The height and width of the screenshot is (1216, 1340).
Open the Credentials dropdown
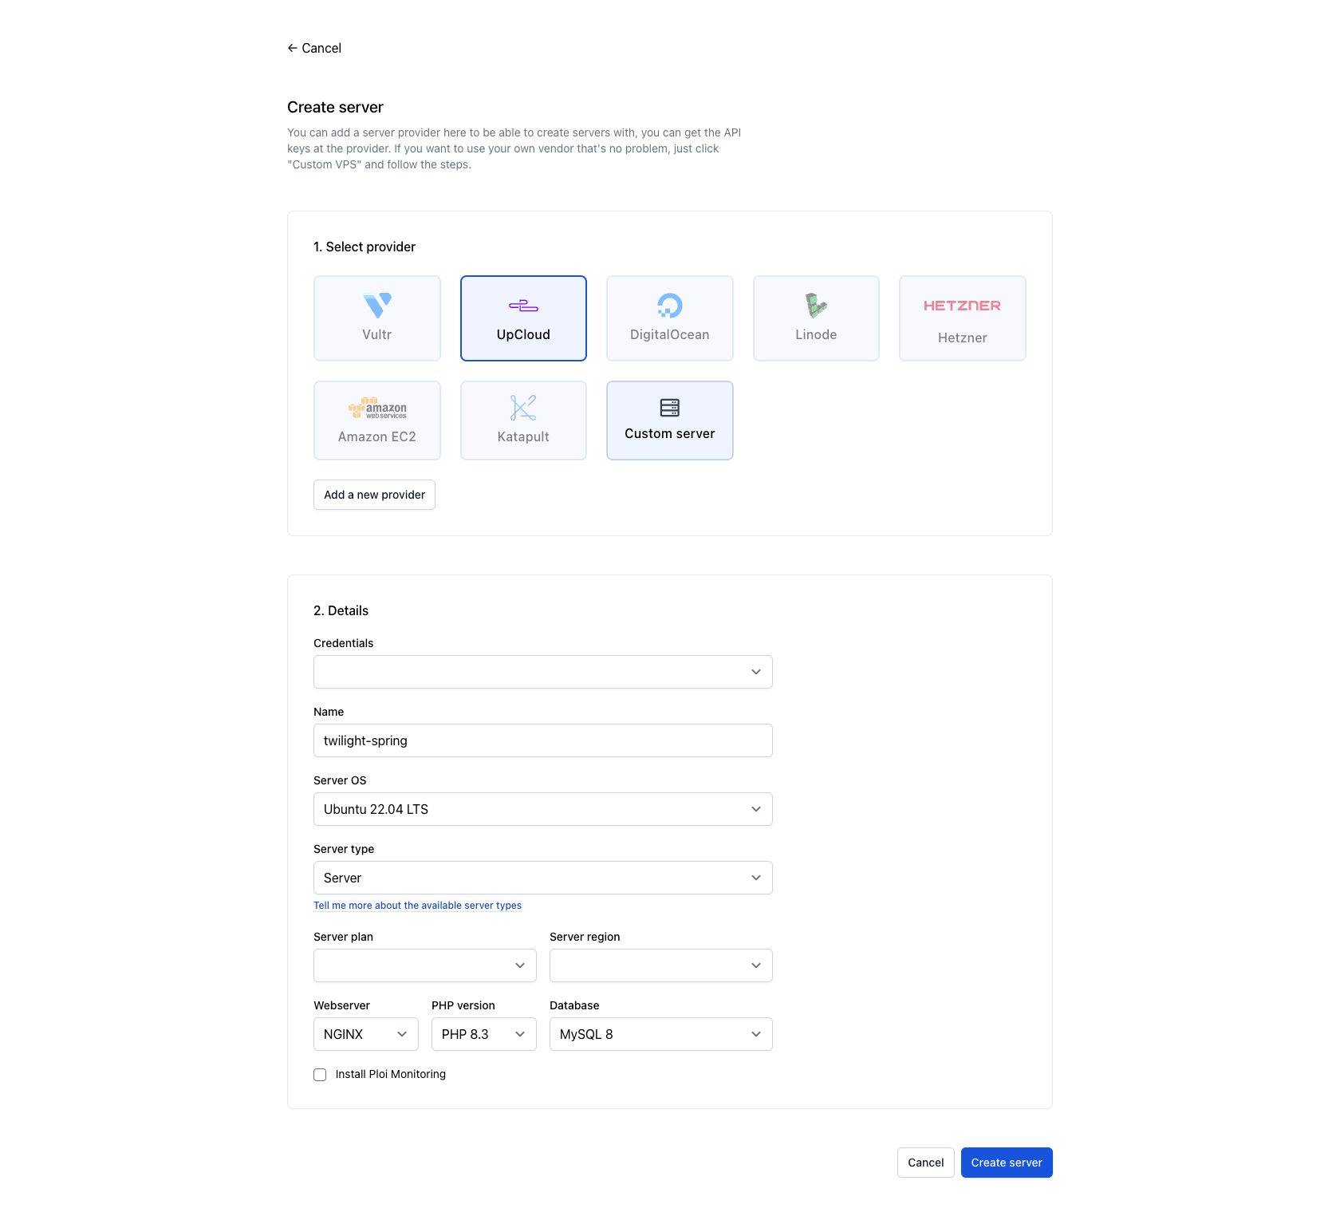[542, 671]
